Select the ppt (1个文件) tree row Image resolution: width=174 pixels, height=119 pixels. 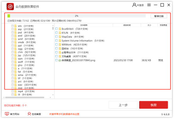[22, 46]
